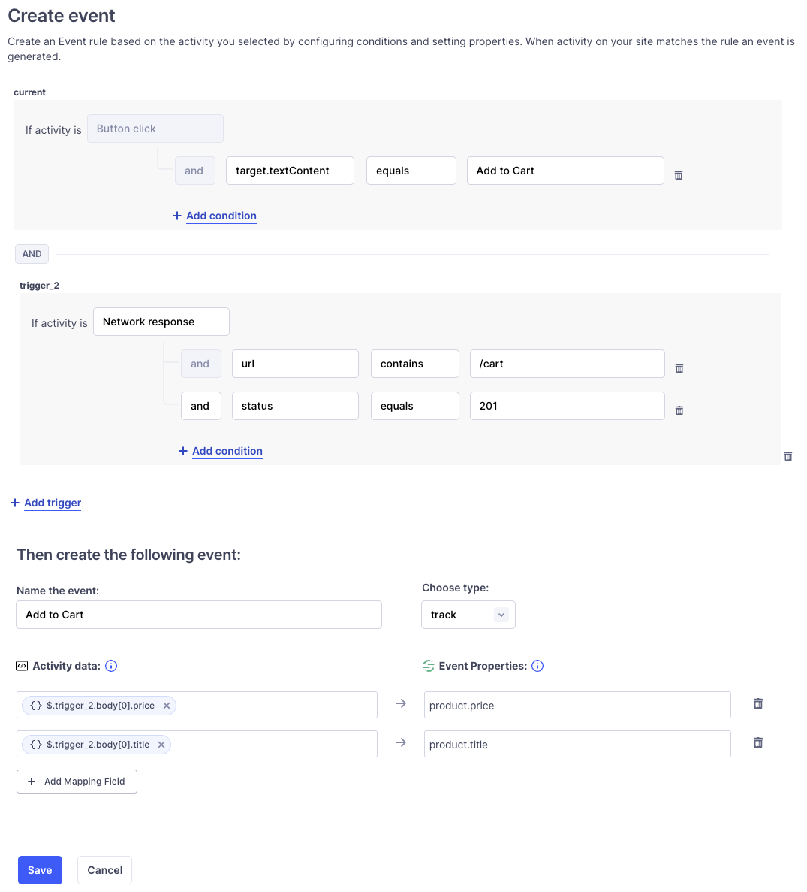Open the track event type dropdown

pyautogui.click(x=468, y=615)
